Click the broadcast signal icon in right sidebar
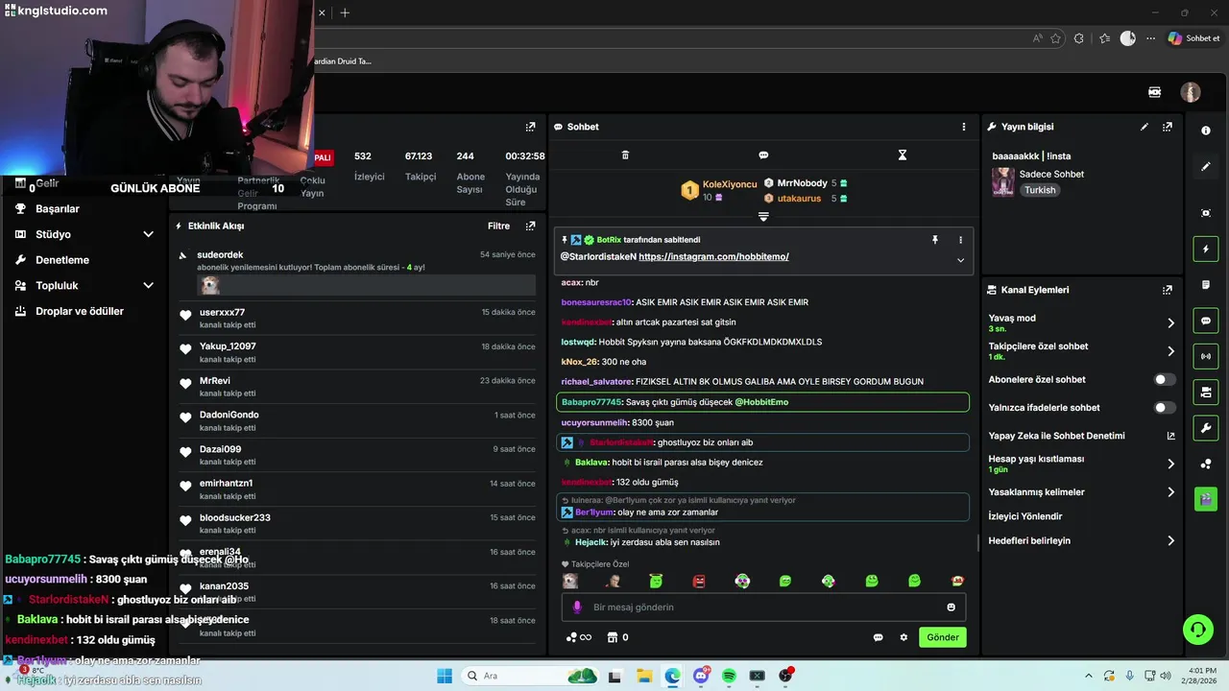Image resolution: width=1229 pixels, height=691 pixels. pos(1206,356)
